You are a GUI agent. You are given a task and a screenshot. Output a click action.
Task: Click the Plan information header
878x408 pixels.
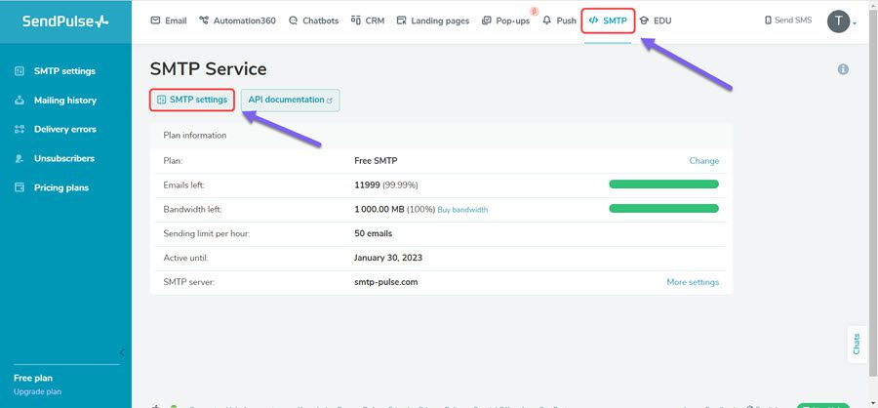[x=441, y=135]
